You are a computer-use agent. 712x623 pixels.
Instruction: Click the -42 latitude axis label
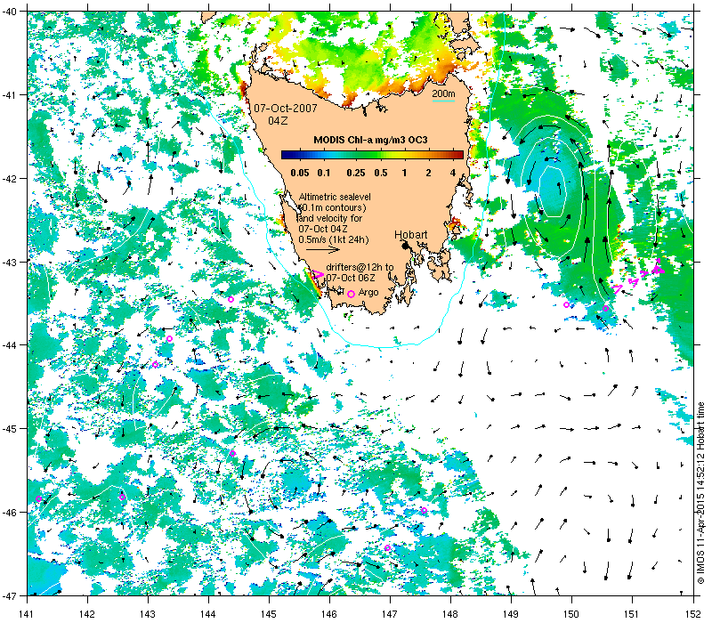[x=9, y=179]
